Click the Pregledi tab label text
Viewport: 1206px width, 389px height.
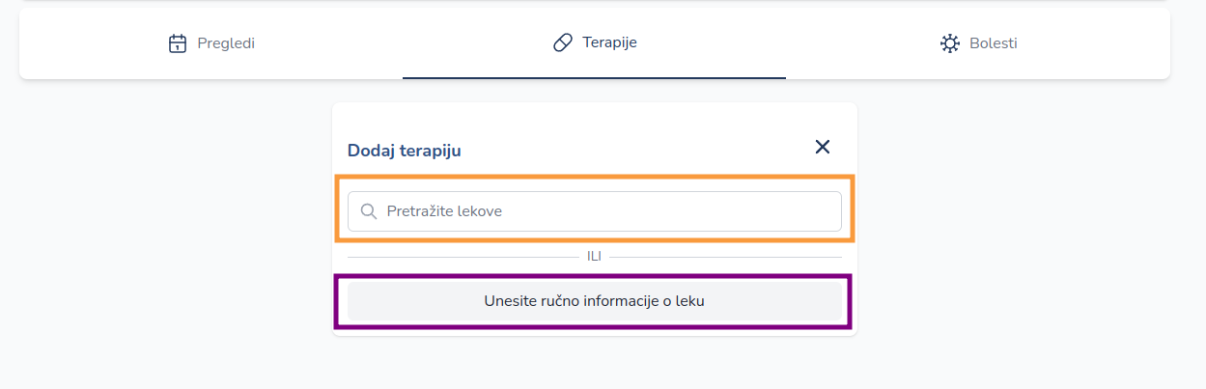[x=226, y=43]
